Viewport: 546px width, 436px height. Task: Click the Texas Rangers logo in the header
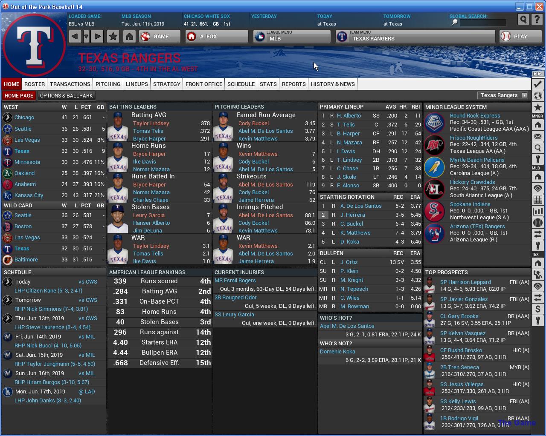click(34, 45)
